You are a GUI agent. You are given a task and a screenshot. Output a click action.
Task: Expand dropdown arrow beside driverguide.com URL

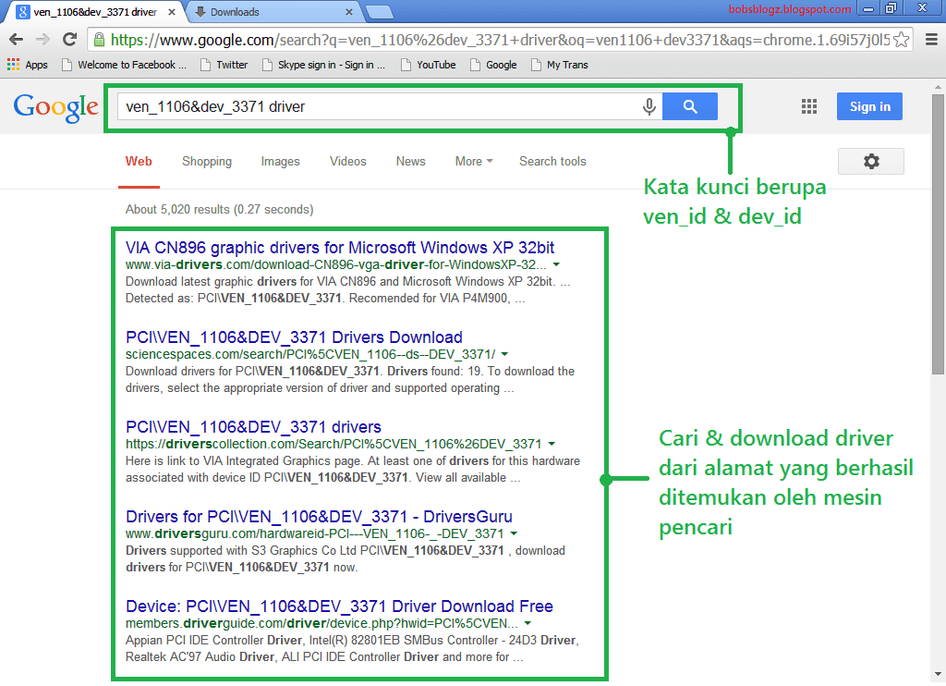click(x=528, y=623)
